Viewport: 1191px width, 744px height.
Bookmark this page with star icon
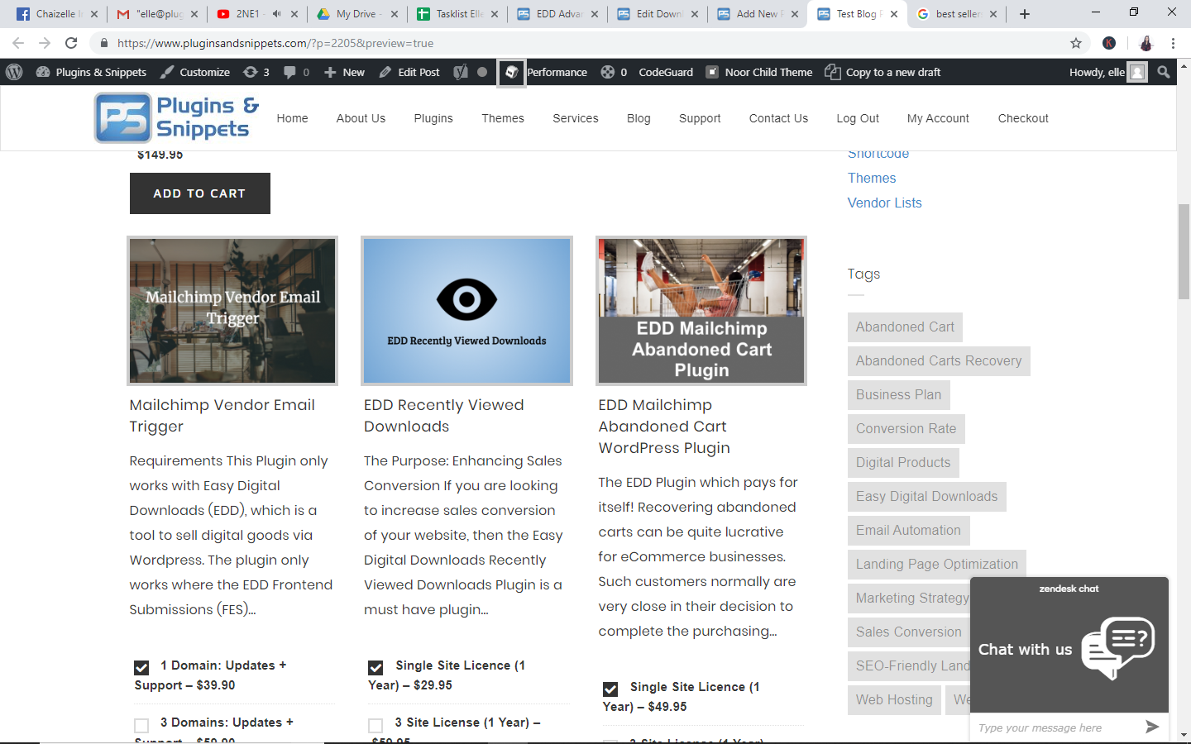[x=1076, y=43]
